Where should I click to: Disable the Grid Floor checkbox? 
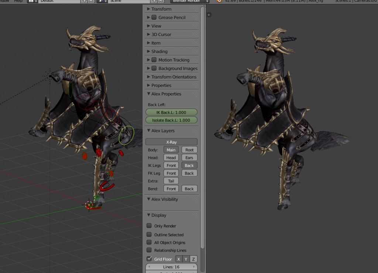click(x=149, y=259)
